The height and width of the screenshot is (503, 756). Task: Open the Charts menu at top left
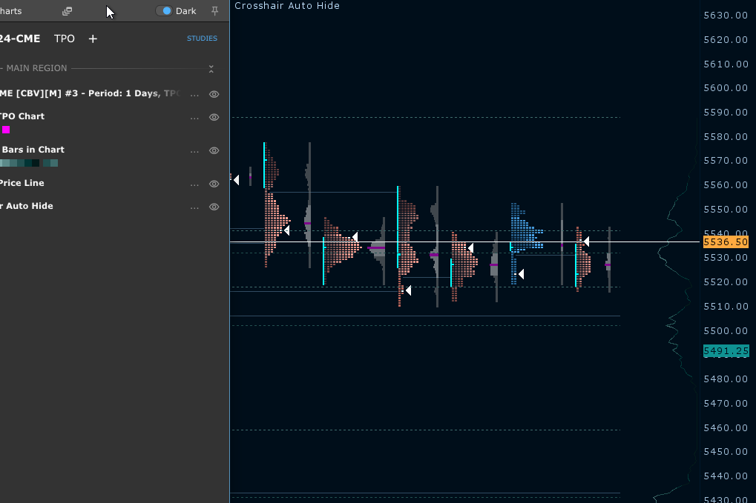pos(10,11)
